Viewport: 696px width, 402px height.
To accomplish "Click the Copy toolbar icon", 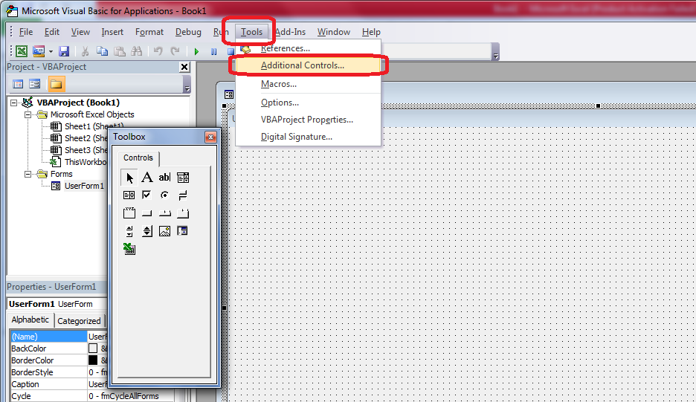I will 102,51.
